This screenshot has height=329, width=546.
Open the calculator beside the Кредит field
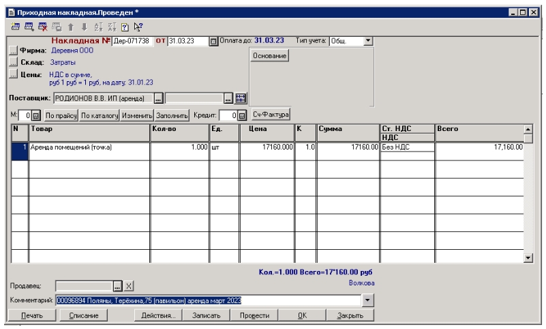241,115
